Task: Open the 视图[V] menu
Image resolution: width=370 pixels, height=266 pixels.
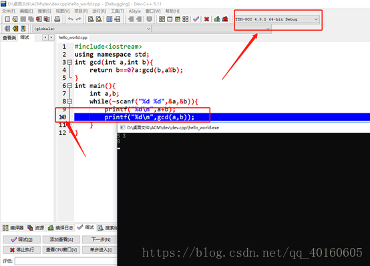Action: pos(63,11)
